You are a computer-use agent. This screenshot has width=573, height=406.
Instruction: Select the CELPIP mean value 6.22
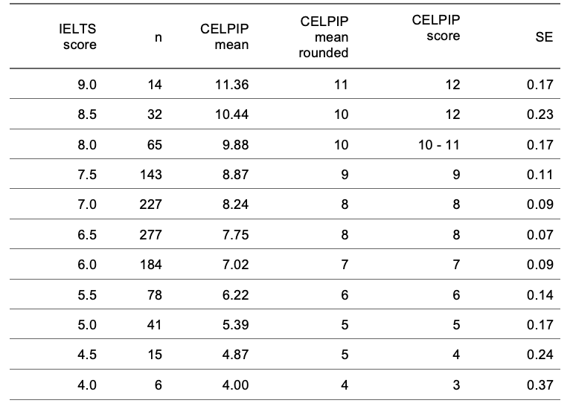(x=235, y=294)
